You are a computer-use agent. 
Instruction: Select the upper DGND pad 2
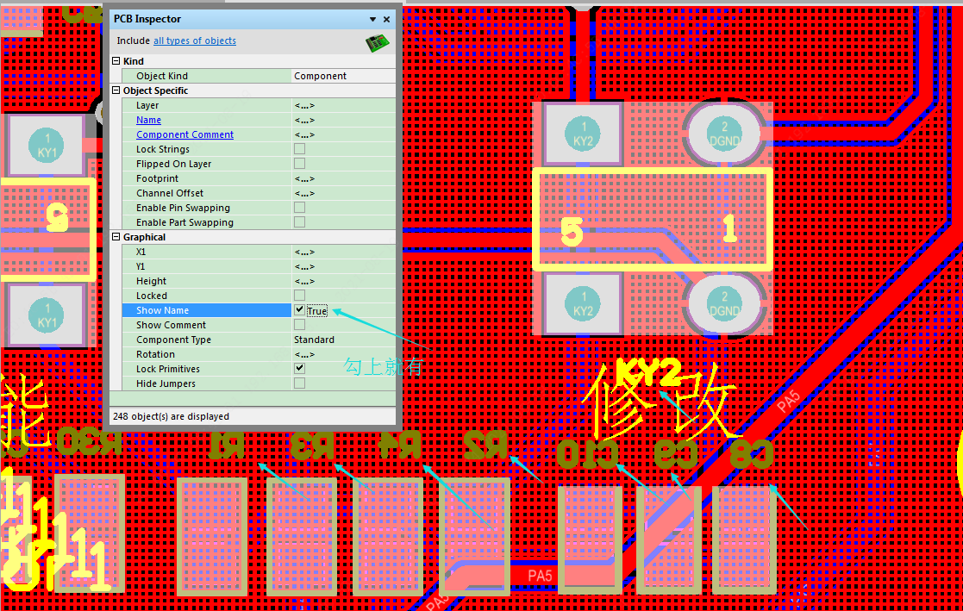coord(725,134)
